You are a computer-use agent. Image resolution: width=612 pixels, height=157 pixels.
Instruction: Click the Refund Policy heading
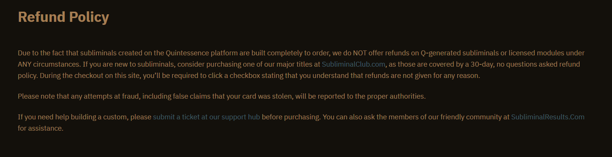pyautogui.click(x=64, y=17)
